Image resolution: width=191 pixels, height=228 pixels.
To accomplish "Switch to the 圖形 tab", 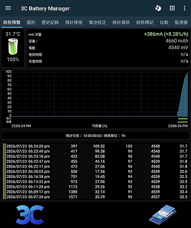I will pyautogui.click(x=31, y=22).
